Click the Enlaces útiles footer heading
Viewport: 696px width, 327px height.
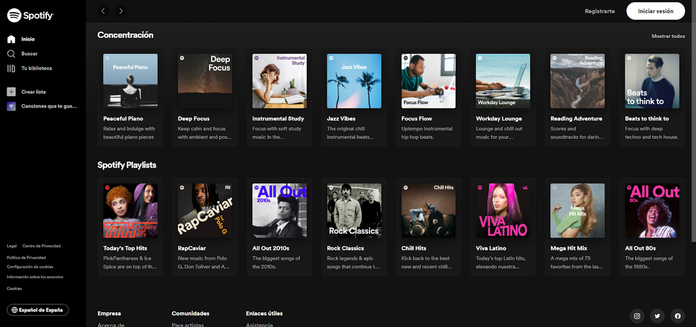pos(264,314)
